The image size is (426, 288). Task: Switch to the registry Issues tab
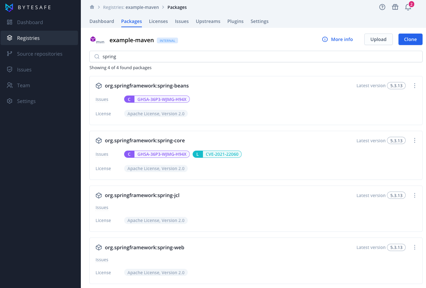182,21
